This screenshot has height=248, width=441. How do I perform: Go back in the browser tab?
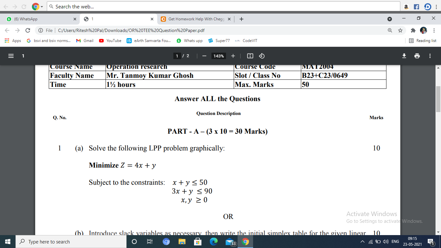click(7, 30)
